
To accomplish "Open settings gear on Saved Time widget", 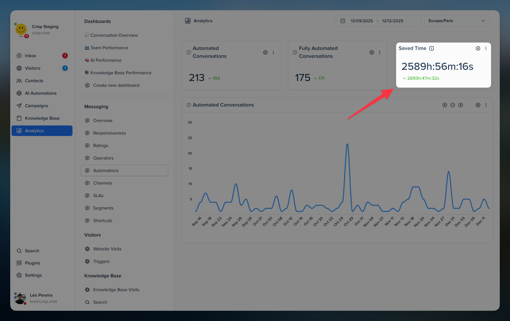I will (x=478, y=48).
